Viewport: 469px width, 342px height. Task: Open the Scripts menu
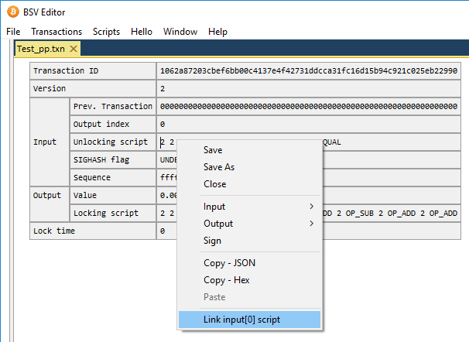(106, 32)
